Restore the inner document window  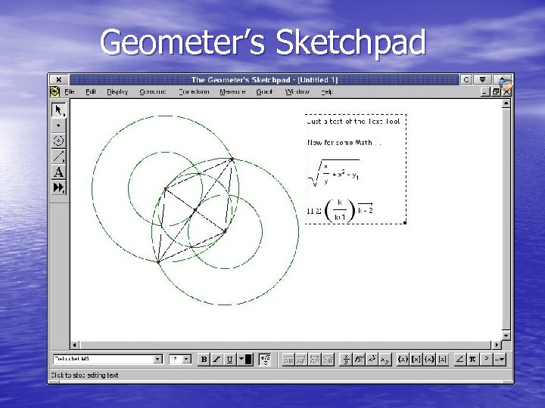496,92
